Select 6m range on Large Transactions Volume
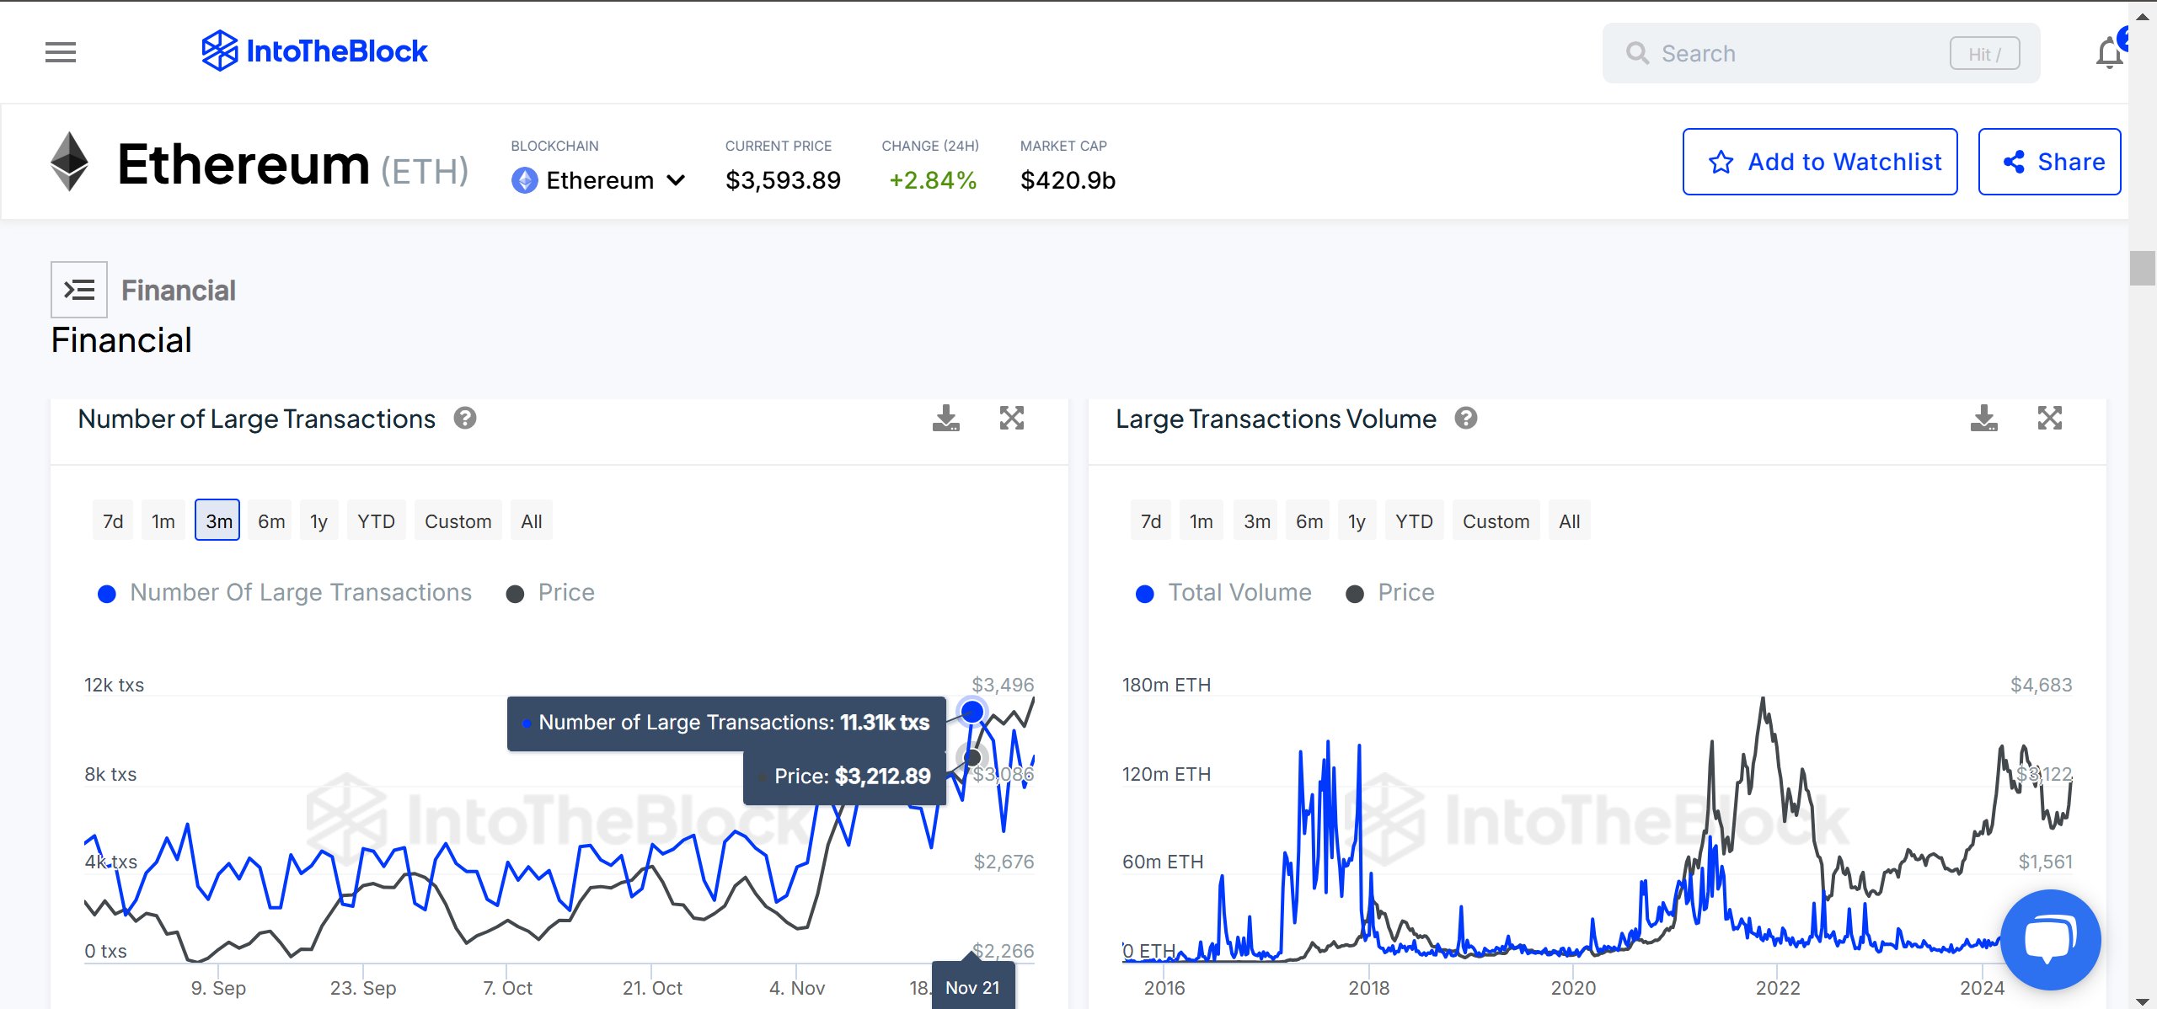The width and height of the screenshot is (2157, 1009). coord(1309,521)
